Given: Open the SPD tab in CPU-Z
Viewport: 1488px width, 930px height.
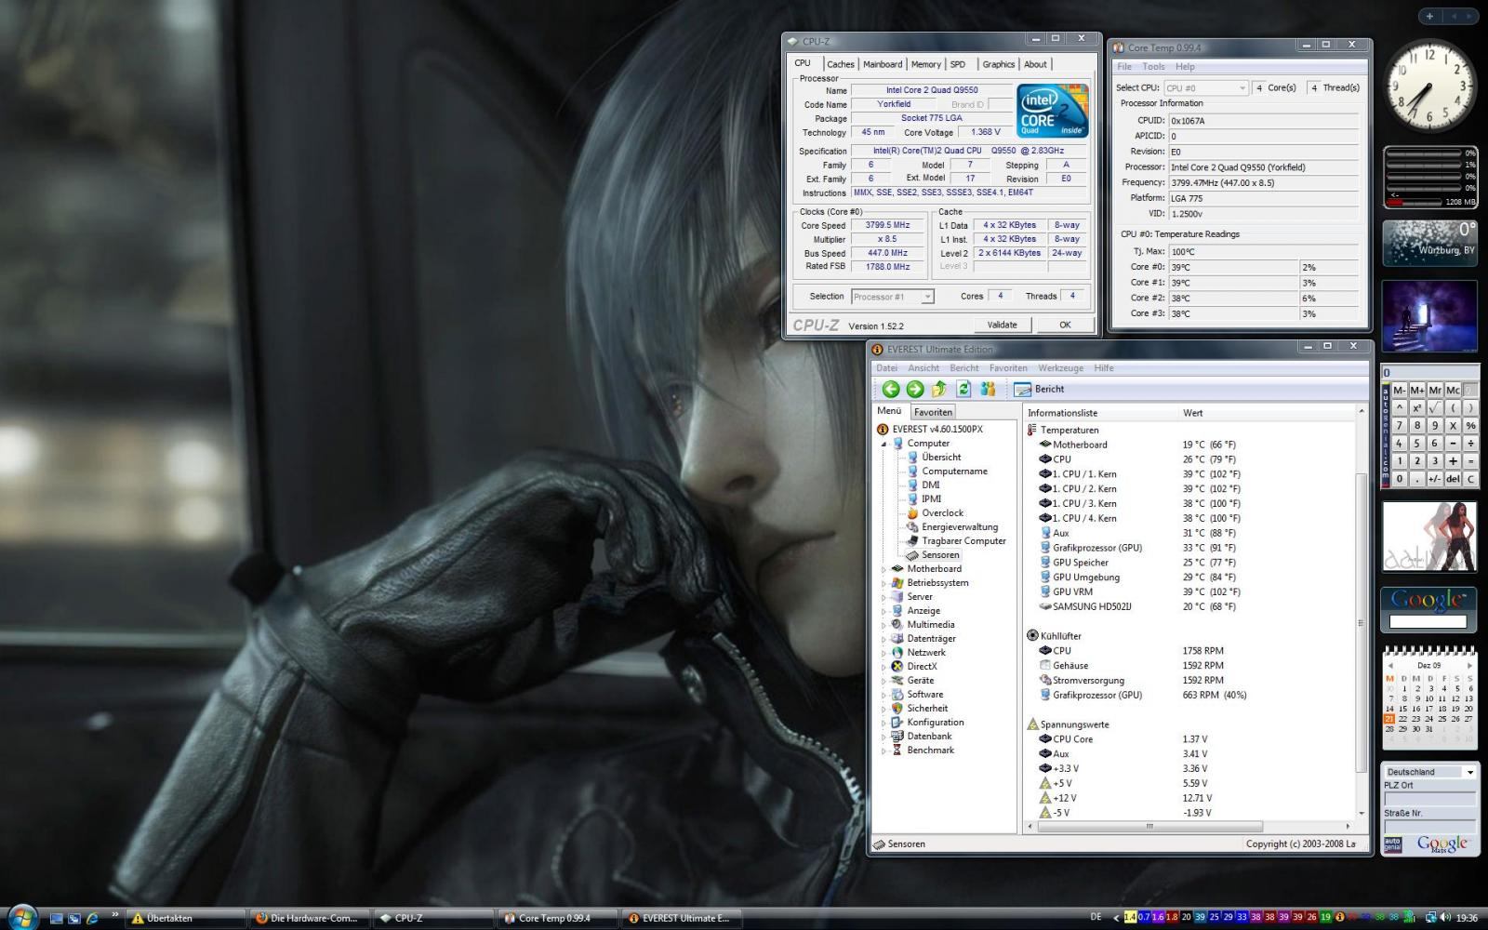Looking at the screenshot, I should click(x=958, y=64).
